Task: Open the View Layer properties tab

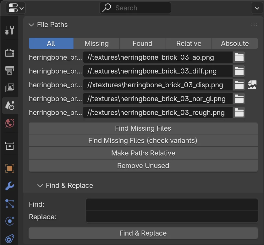Action: pos(10,88)
